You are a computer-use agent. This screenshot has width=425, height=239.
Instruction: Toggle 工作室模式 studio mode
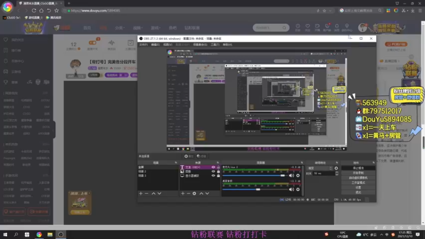pos(358,183)
